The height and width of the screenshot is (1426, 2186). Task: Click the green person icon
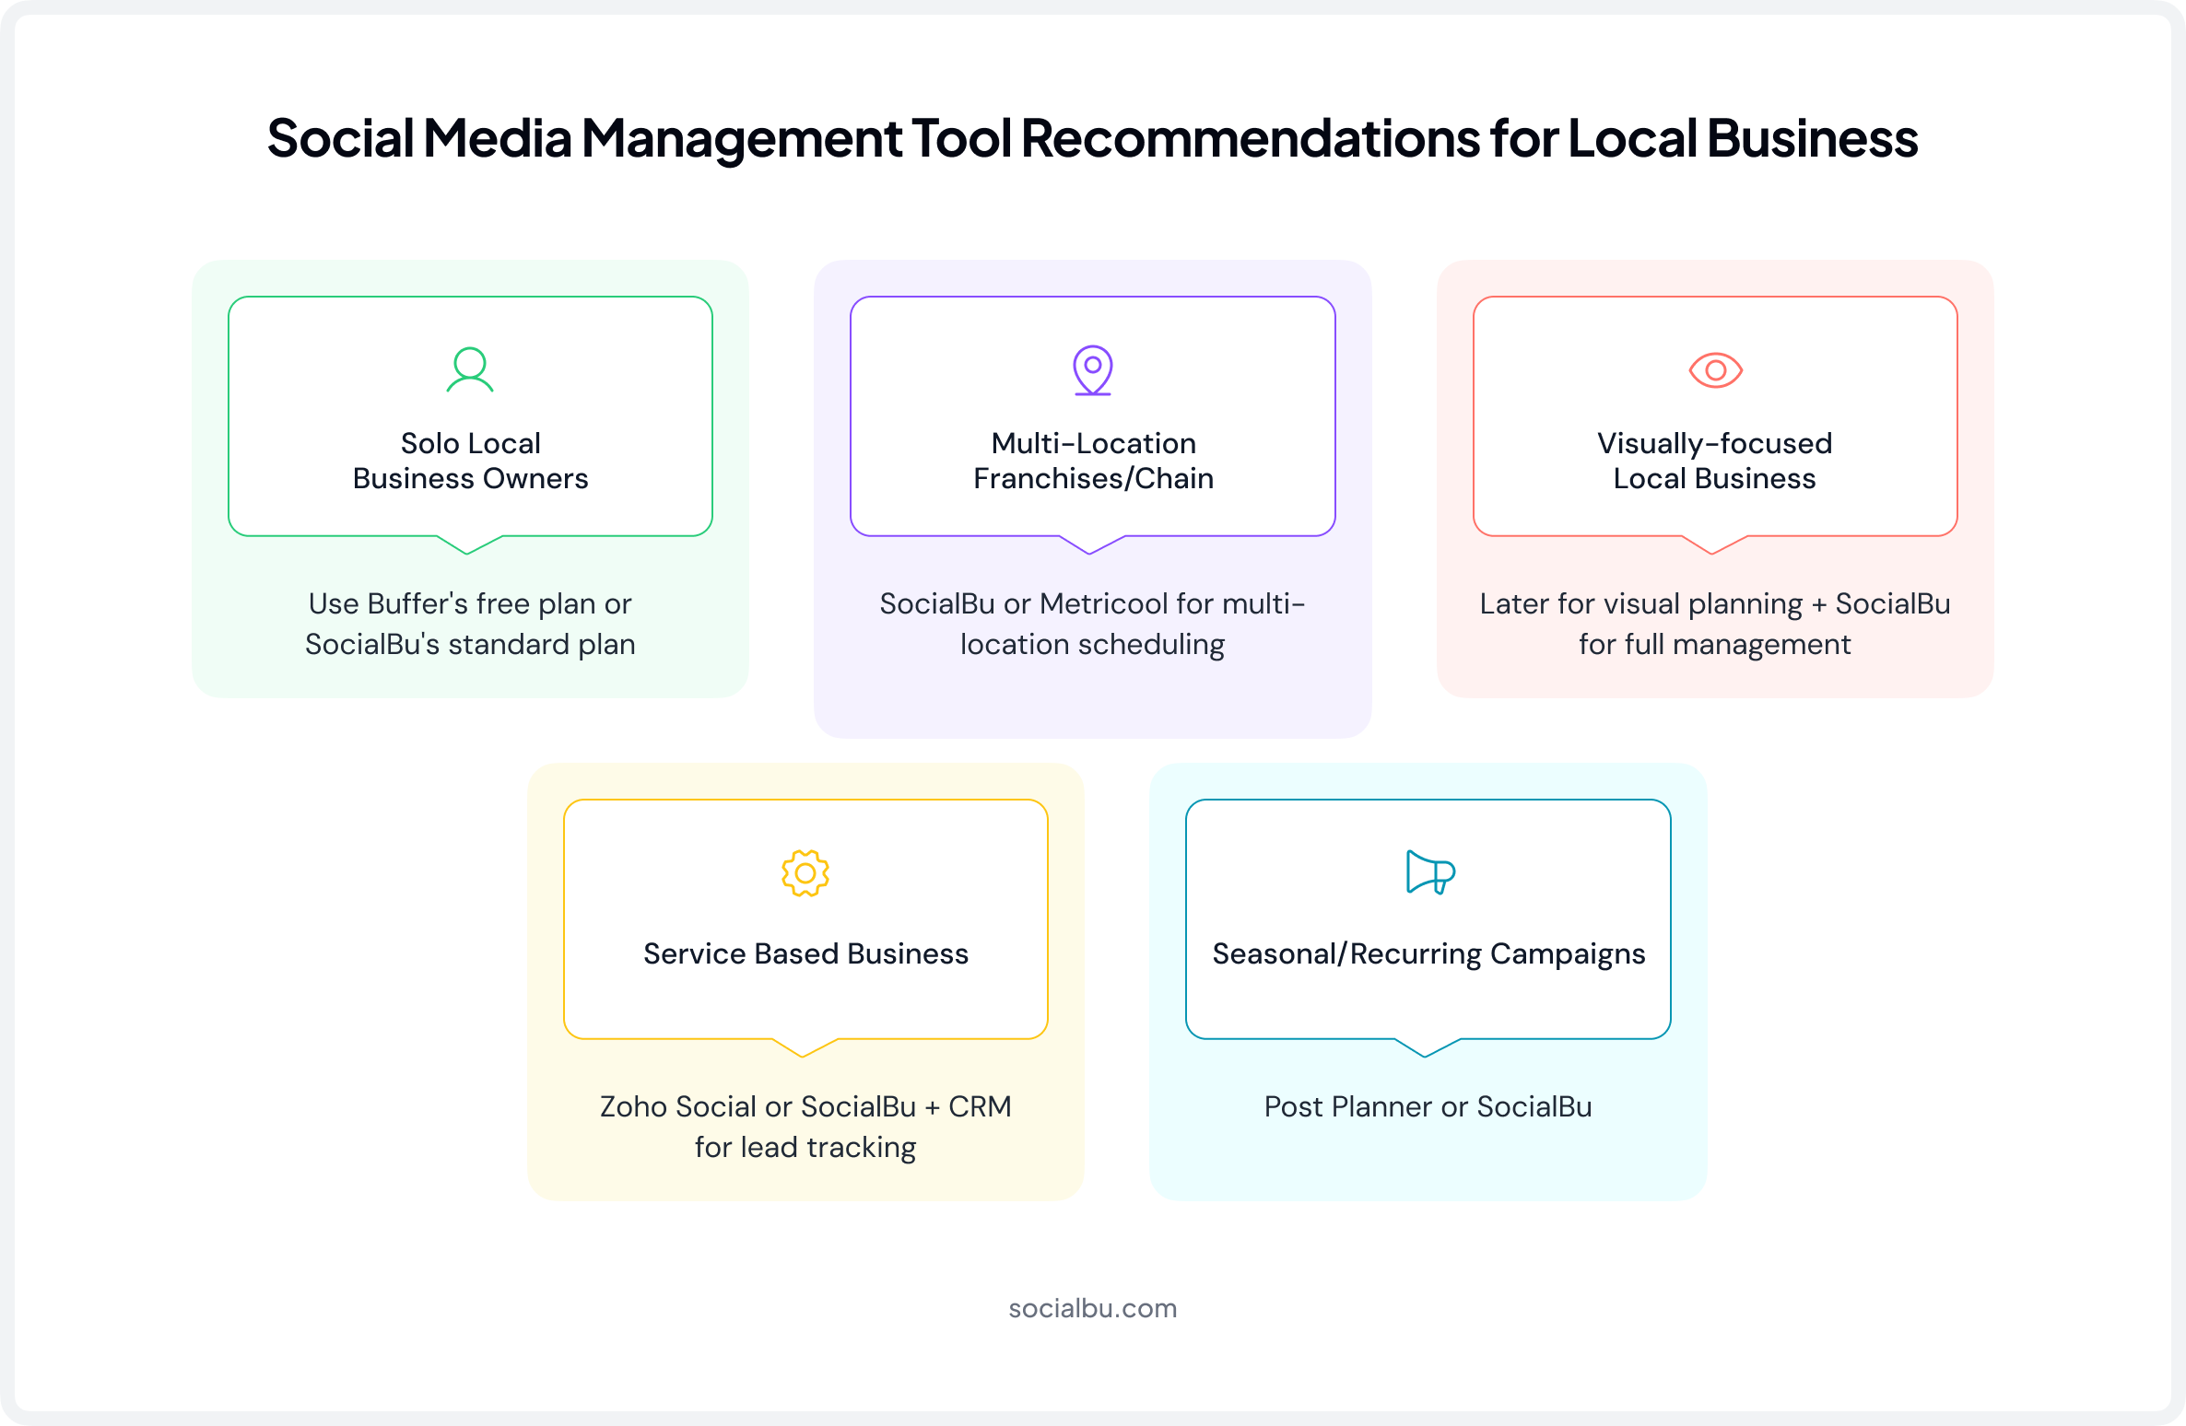[x=470, y=369]
